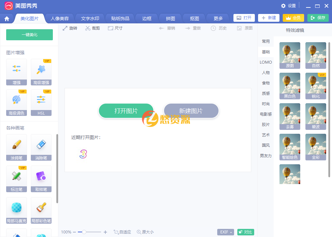Toggle the 对比 compare view
332x237 pixels.
[x=245, y=232]
